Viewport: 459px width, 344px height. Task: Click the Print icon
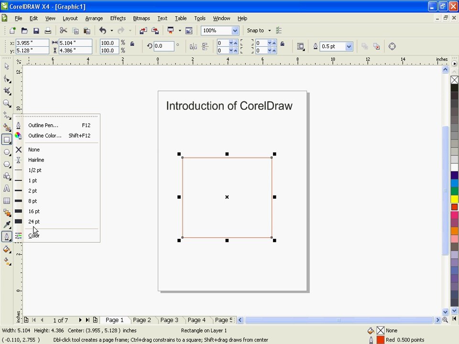click(48, 31)
